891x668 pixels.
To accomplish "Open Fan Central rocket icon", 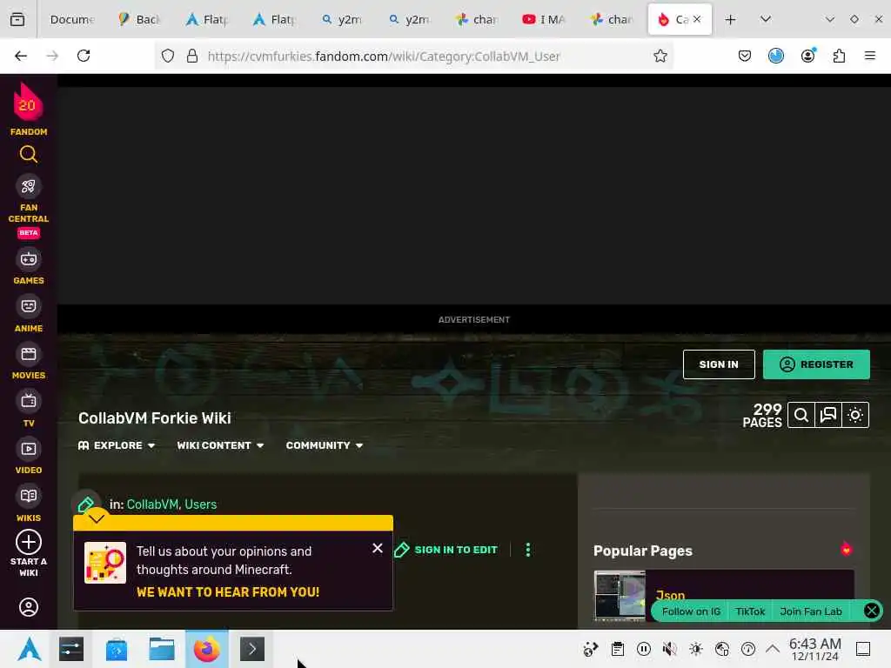I will click(29, 186).
